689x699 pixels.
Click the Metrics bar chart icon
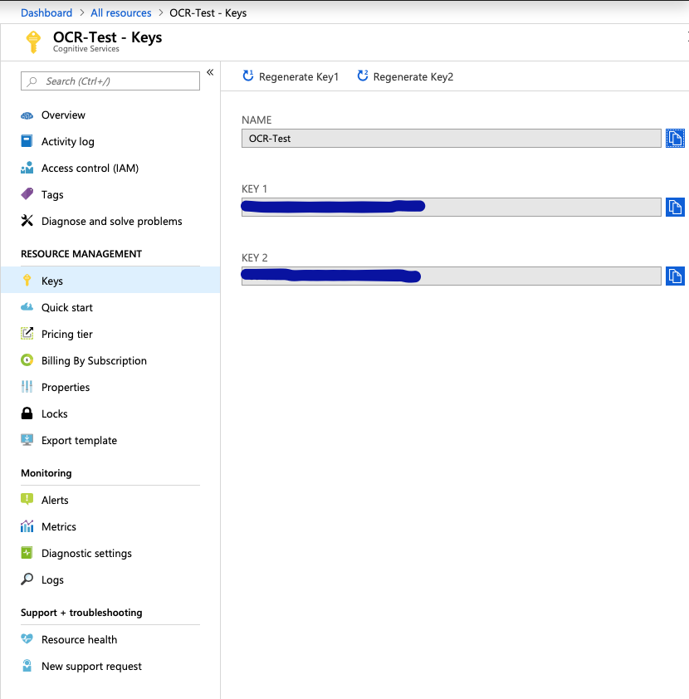coord(27,526)
